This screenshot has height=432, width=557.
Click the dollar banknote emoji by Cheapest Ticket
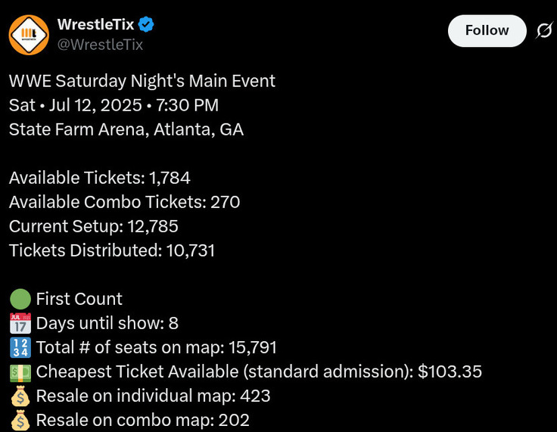click(20, 372)
